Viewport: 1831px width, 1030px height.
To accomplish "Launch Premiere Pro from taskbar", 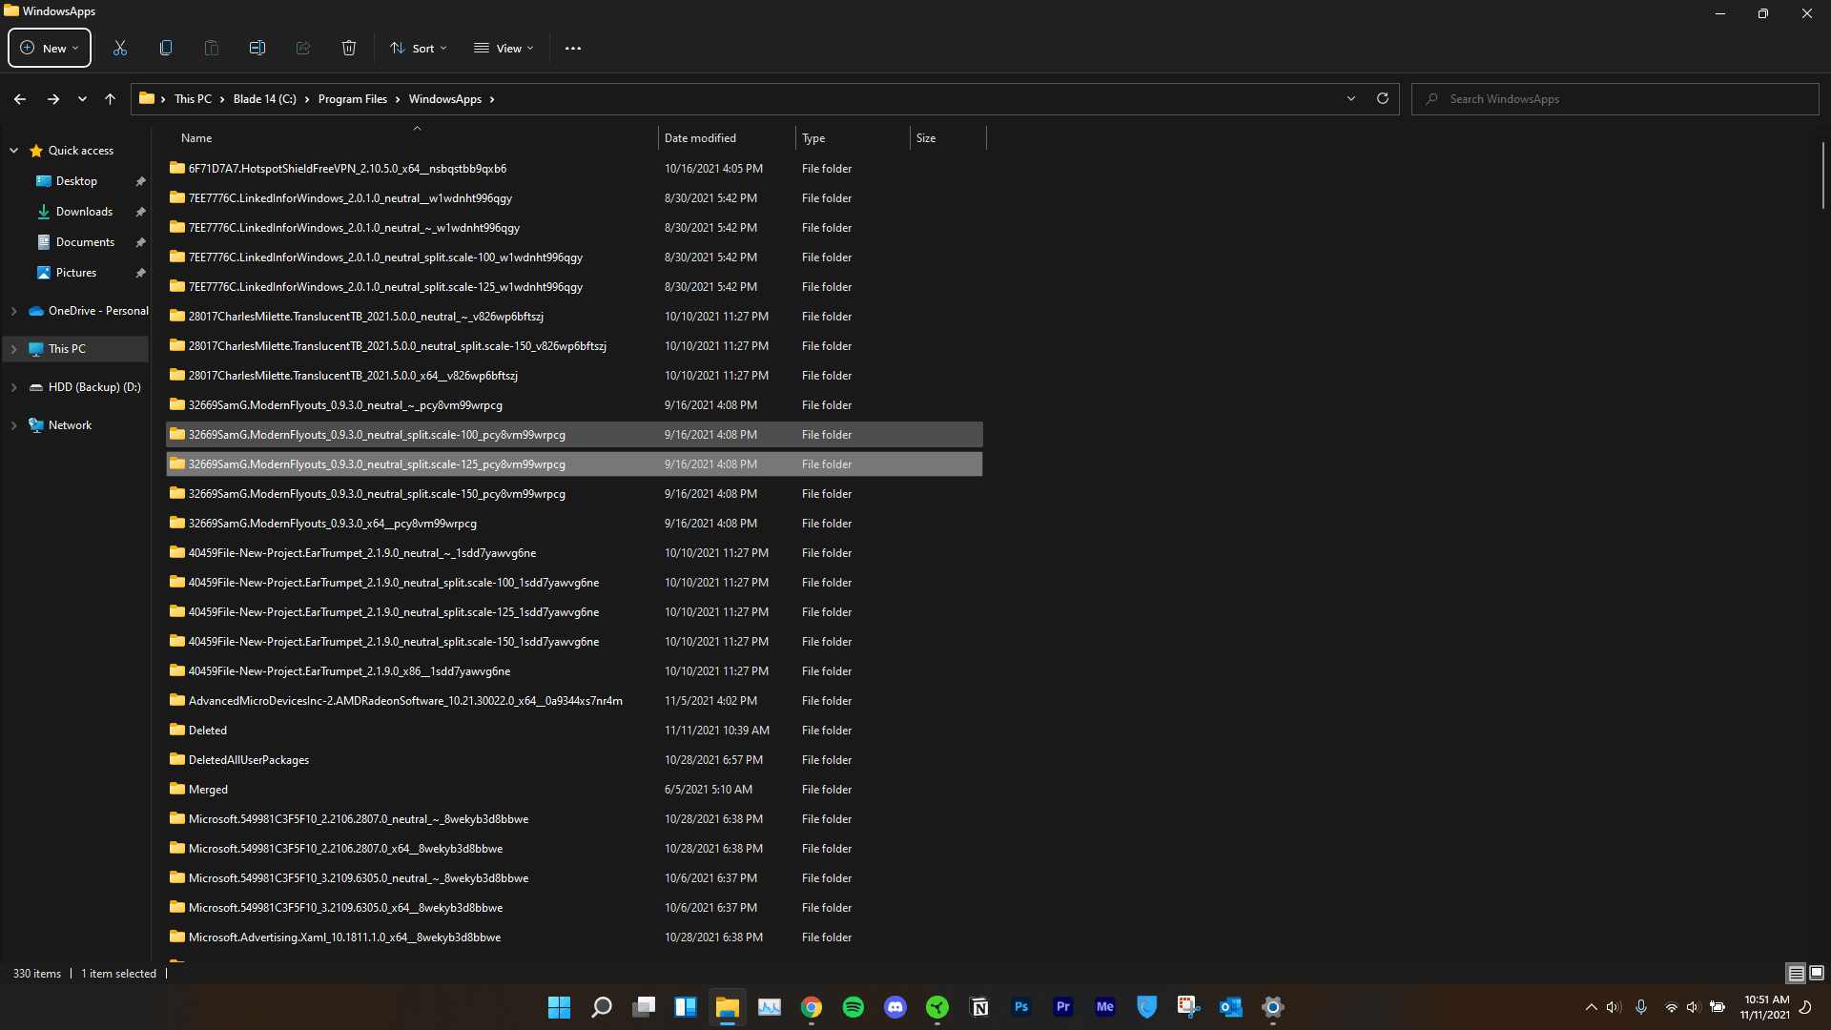I will 1063,1007.
